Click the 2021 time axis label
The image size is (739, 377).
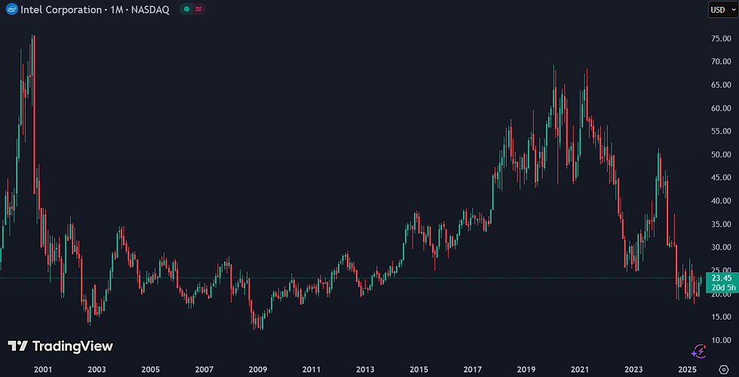click(x=579, y=369)
